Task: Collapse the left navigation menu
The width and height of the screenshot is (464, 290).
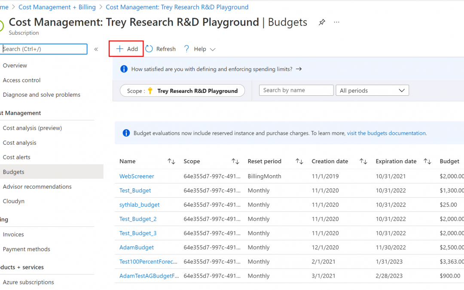Action: pos(96,49)
